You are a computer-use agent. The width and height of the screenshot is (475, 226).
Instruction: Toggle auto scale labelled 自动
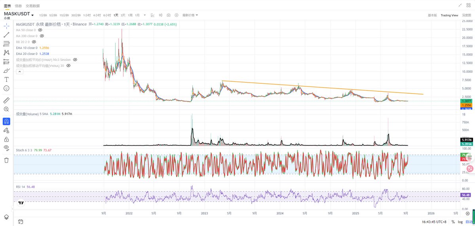pos(469,222)
